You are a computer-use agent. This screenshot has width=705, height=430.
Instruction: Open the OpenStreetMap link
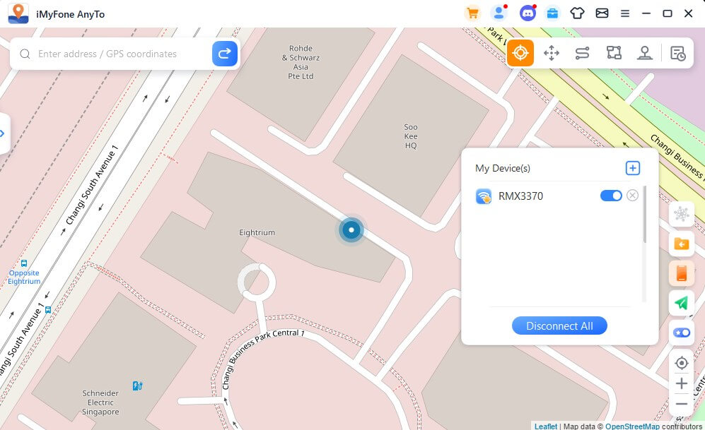(632, 426)
